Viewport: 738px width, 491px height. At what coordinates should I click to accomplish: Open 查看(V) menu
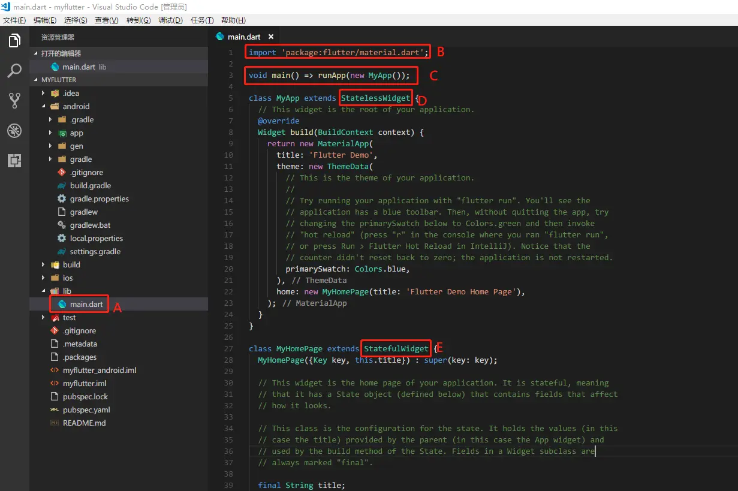click(107, 20)
